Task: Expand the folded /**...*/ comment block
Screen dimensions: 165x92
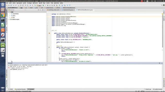Action: coord(54,31)
